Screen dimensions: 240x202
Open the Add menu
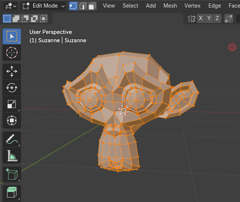pos(151,6)
